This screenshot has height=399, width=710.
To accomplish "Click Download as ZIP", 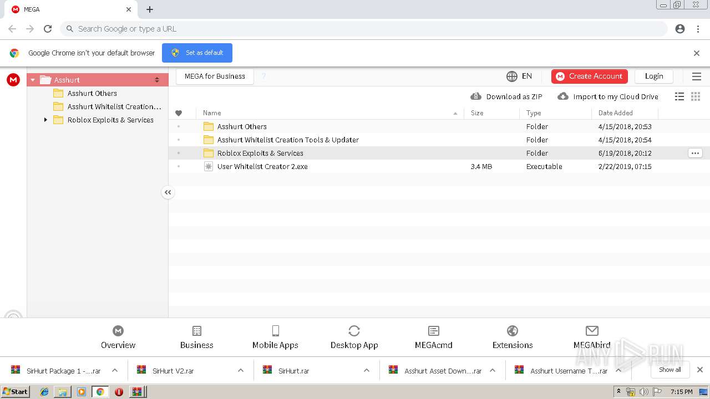I will pyautogui.click(x=506, y=96).
